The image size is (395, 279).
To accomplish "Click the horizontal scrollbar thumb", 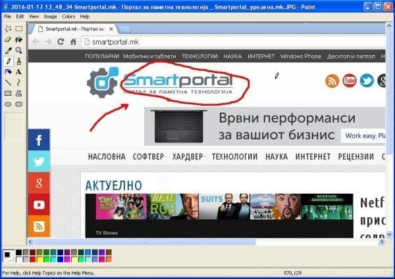I will coord(145,242).
